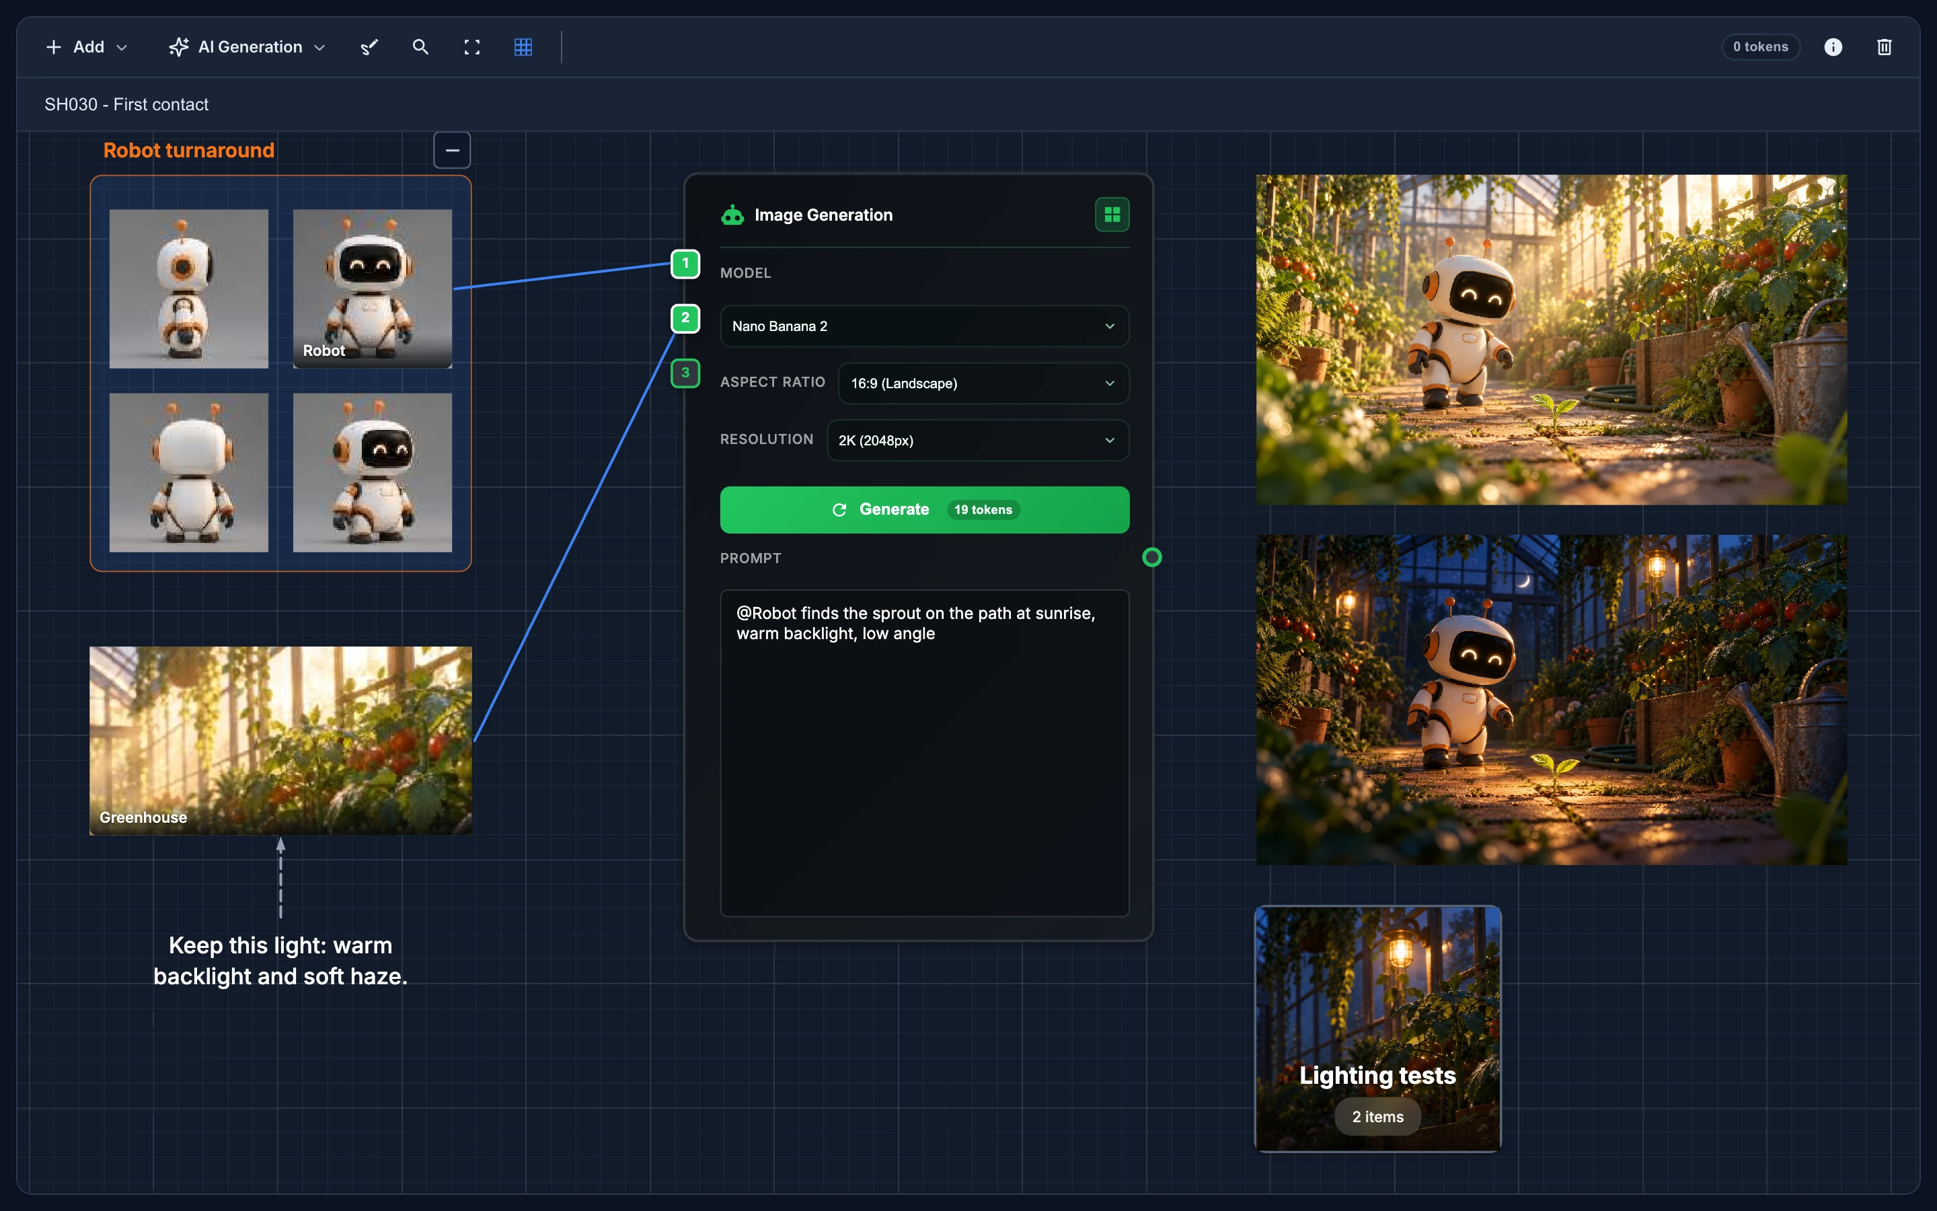Screen dimensions: 1937x1211
Task: Click the plus icon beside Add
Action: (x=54, y=47)
